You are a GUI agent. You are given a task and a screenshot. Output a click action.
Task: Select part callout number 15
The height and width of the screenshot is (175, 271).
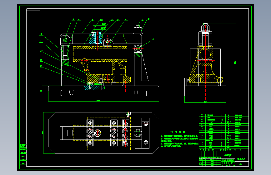pyautogui.click(x=41, y=51)
